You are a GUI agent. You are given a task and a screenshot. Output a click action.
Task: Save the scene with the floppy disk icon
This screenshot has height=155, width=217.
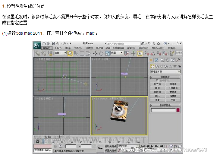(53, 43)
